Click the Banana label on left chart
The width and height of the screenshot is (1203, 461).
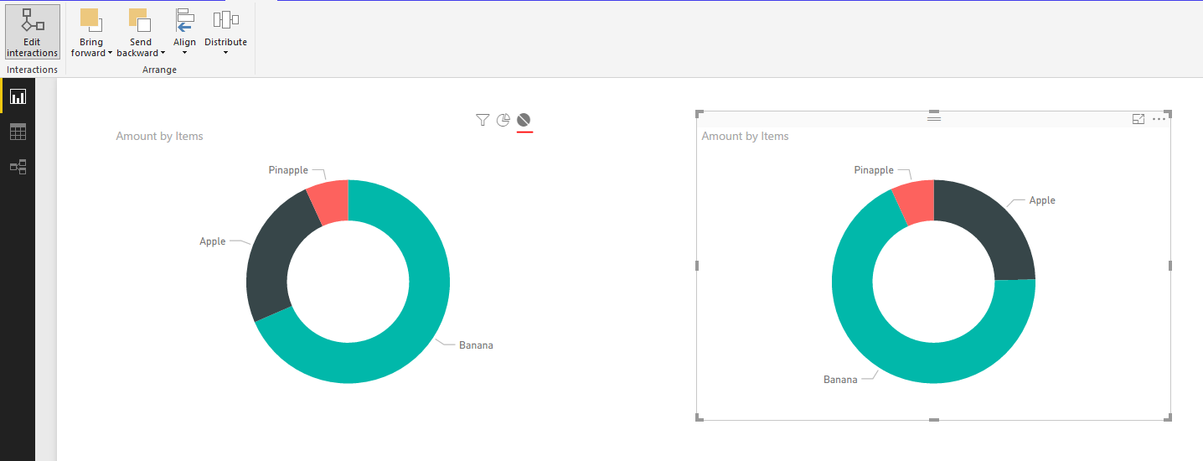tap(476, 344)
